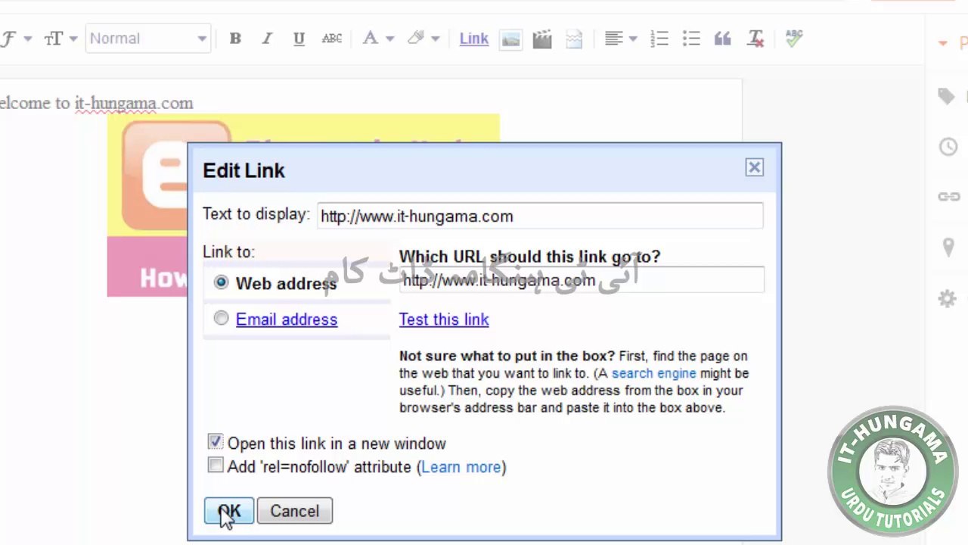
Task: Click the Text to display field
Action: click(540, 216)
